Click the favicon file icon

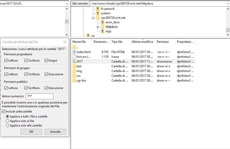(74, 56)
